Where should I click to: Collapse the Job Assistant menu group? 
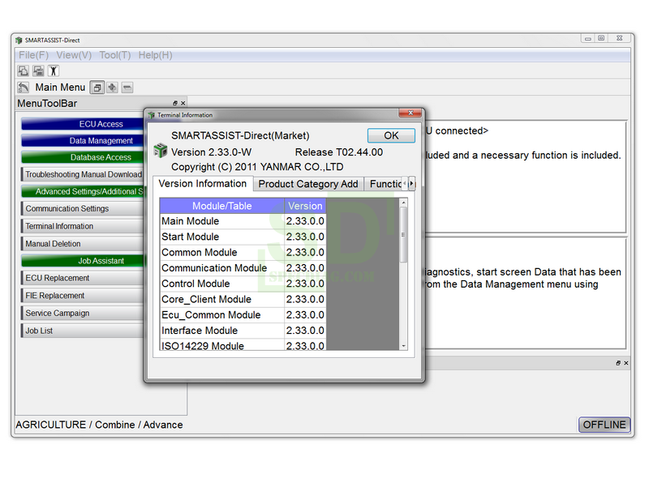(x=101, y=261)
